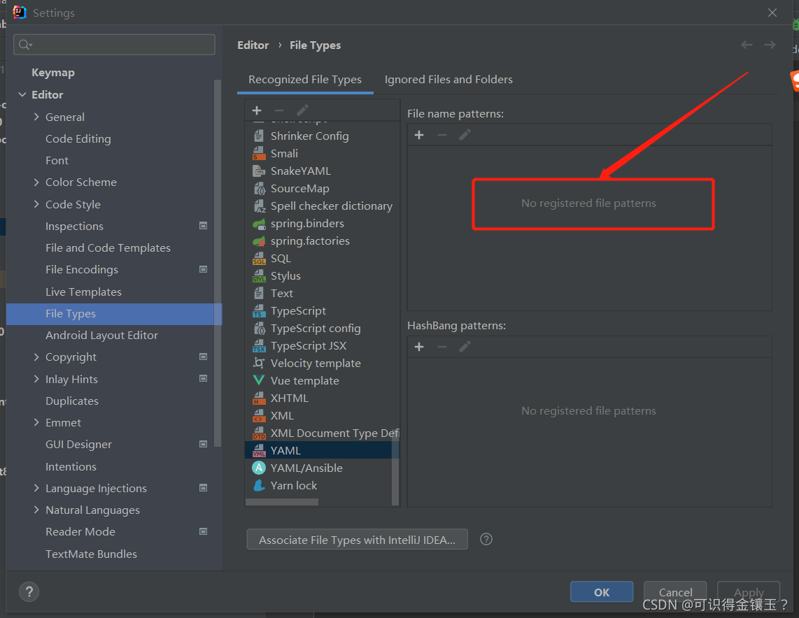799x618 pixels.
Task: Expand the Language Injections node
Action: [36, 488]
